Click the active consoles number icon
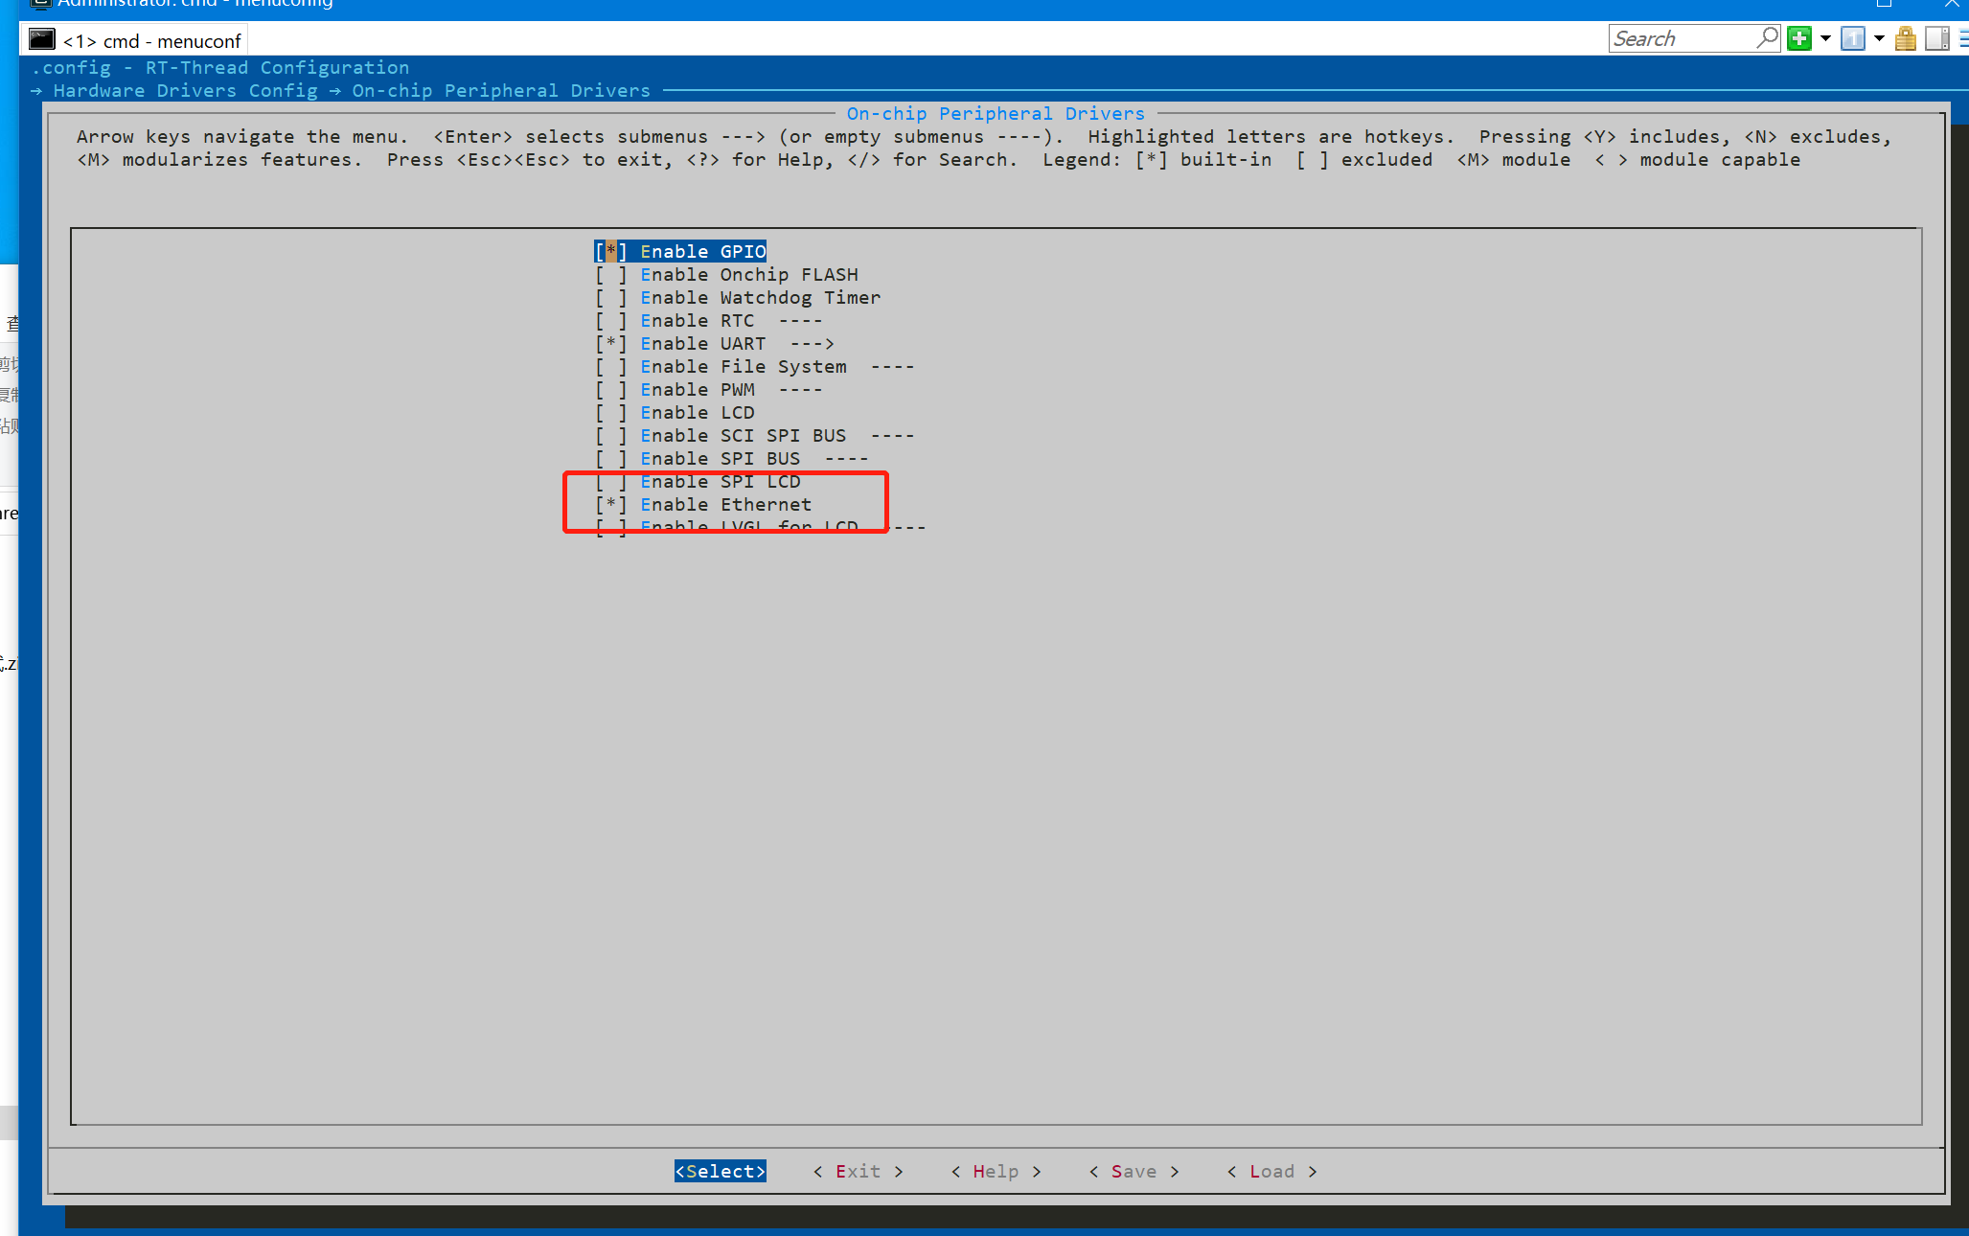The height and width of the screenshot is (1236, 1969). coord(1853,39)
